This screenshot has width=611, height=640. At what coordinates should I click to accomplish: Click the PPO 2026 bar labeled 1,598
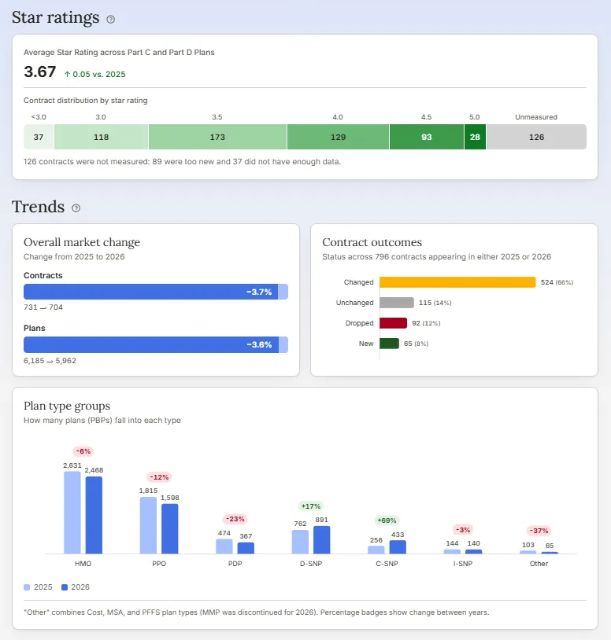[x=169, y=529]
